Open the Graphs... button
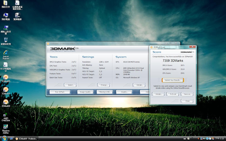The width and height of the screenshot is (226, 141). coord(124,92)
